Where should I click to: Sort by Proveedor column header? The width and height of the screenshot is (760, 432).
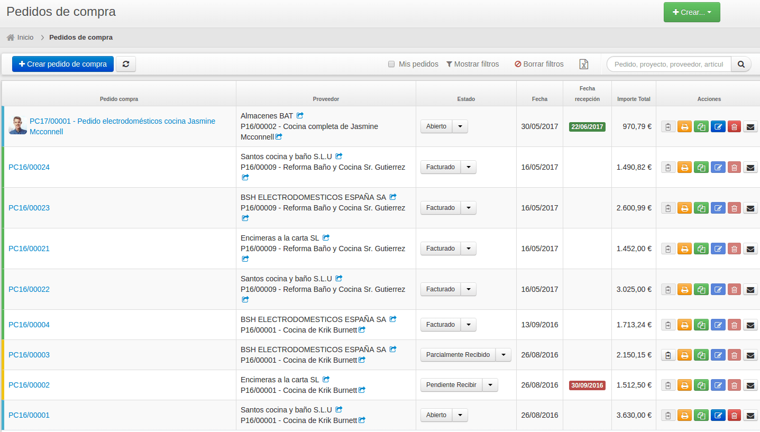(326, 99)
